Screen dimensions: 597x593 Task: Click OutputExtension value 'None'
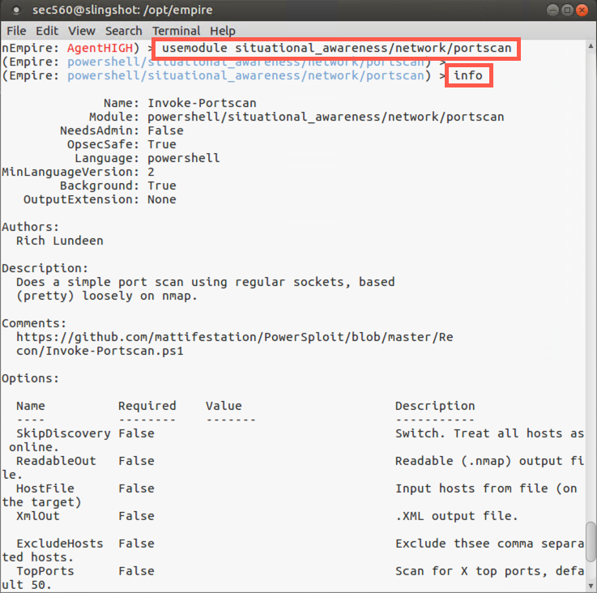point(162,199)
